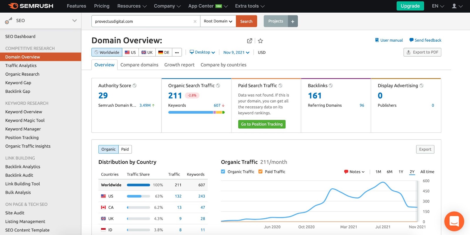
Task: Click the Paid Search Traffic info icon
Action: pyautogui.click(x=280, y=86)
